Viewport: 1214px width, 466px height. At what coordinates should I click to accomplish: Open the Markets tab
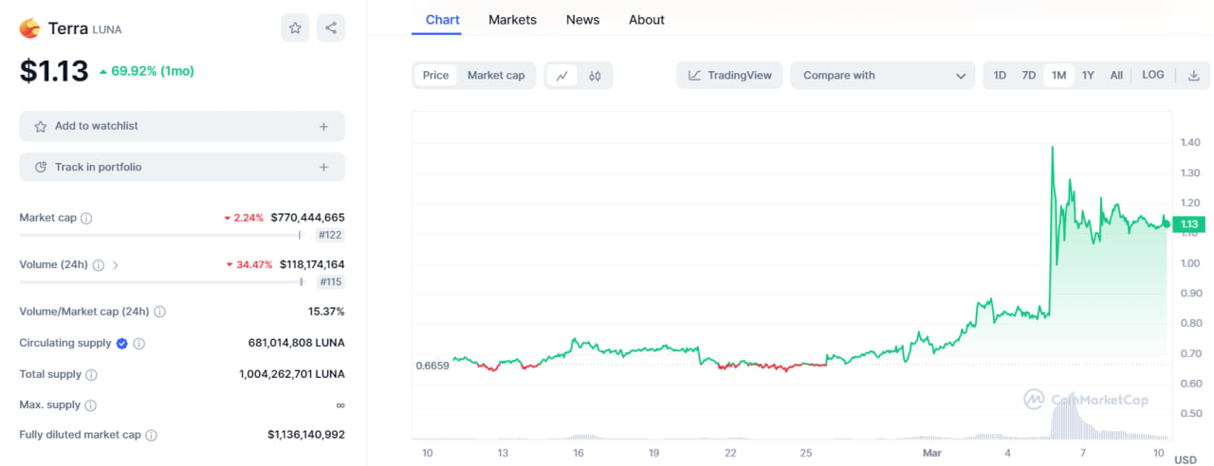(x=512, y=20)
